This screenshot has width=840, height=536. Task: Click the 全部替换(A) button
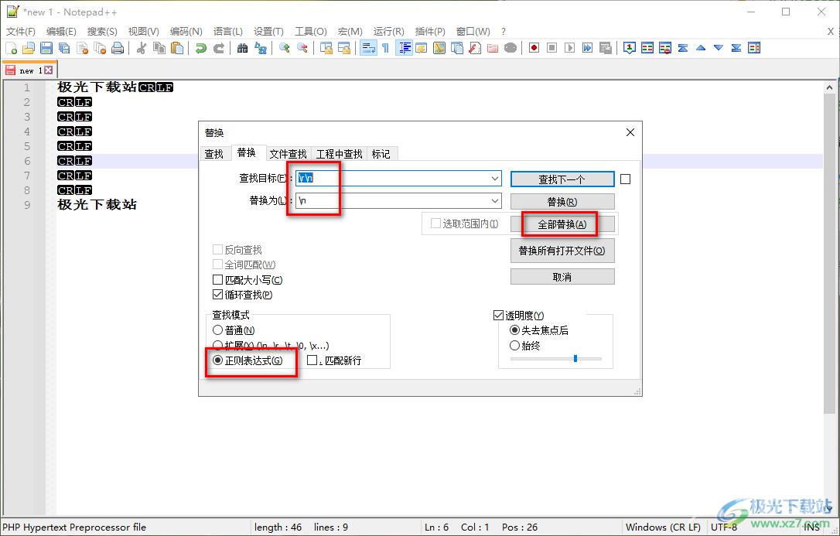tap(562, 224)
